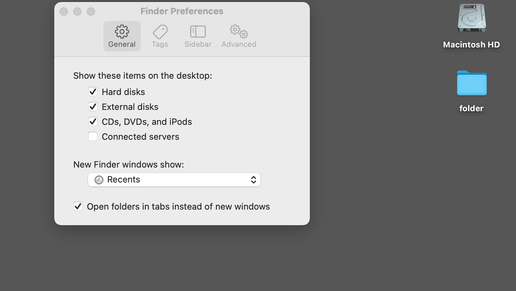Uncheck Open folders in tabs option
Viewport: 516px width, 291px height.
[x=78, y=207]
